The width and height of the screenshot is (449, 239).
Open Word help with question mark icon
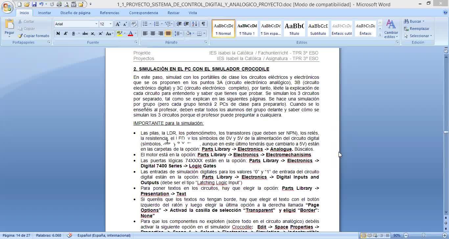(445, 12)
